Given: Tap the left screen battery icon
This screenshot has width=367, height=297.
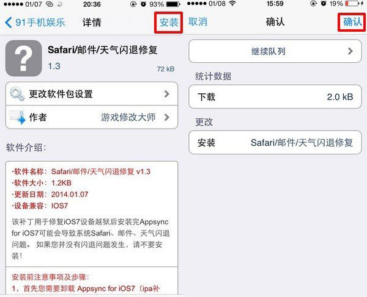Looking at the screenshot, I should coord(172,4).
